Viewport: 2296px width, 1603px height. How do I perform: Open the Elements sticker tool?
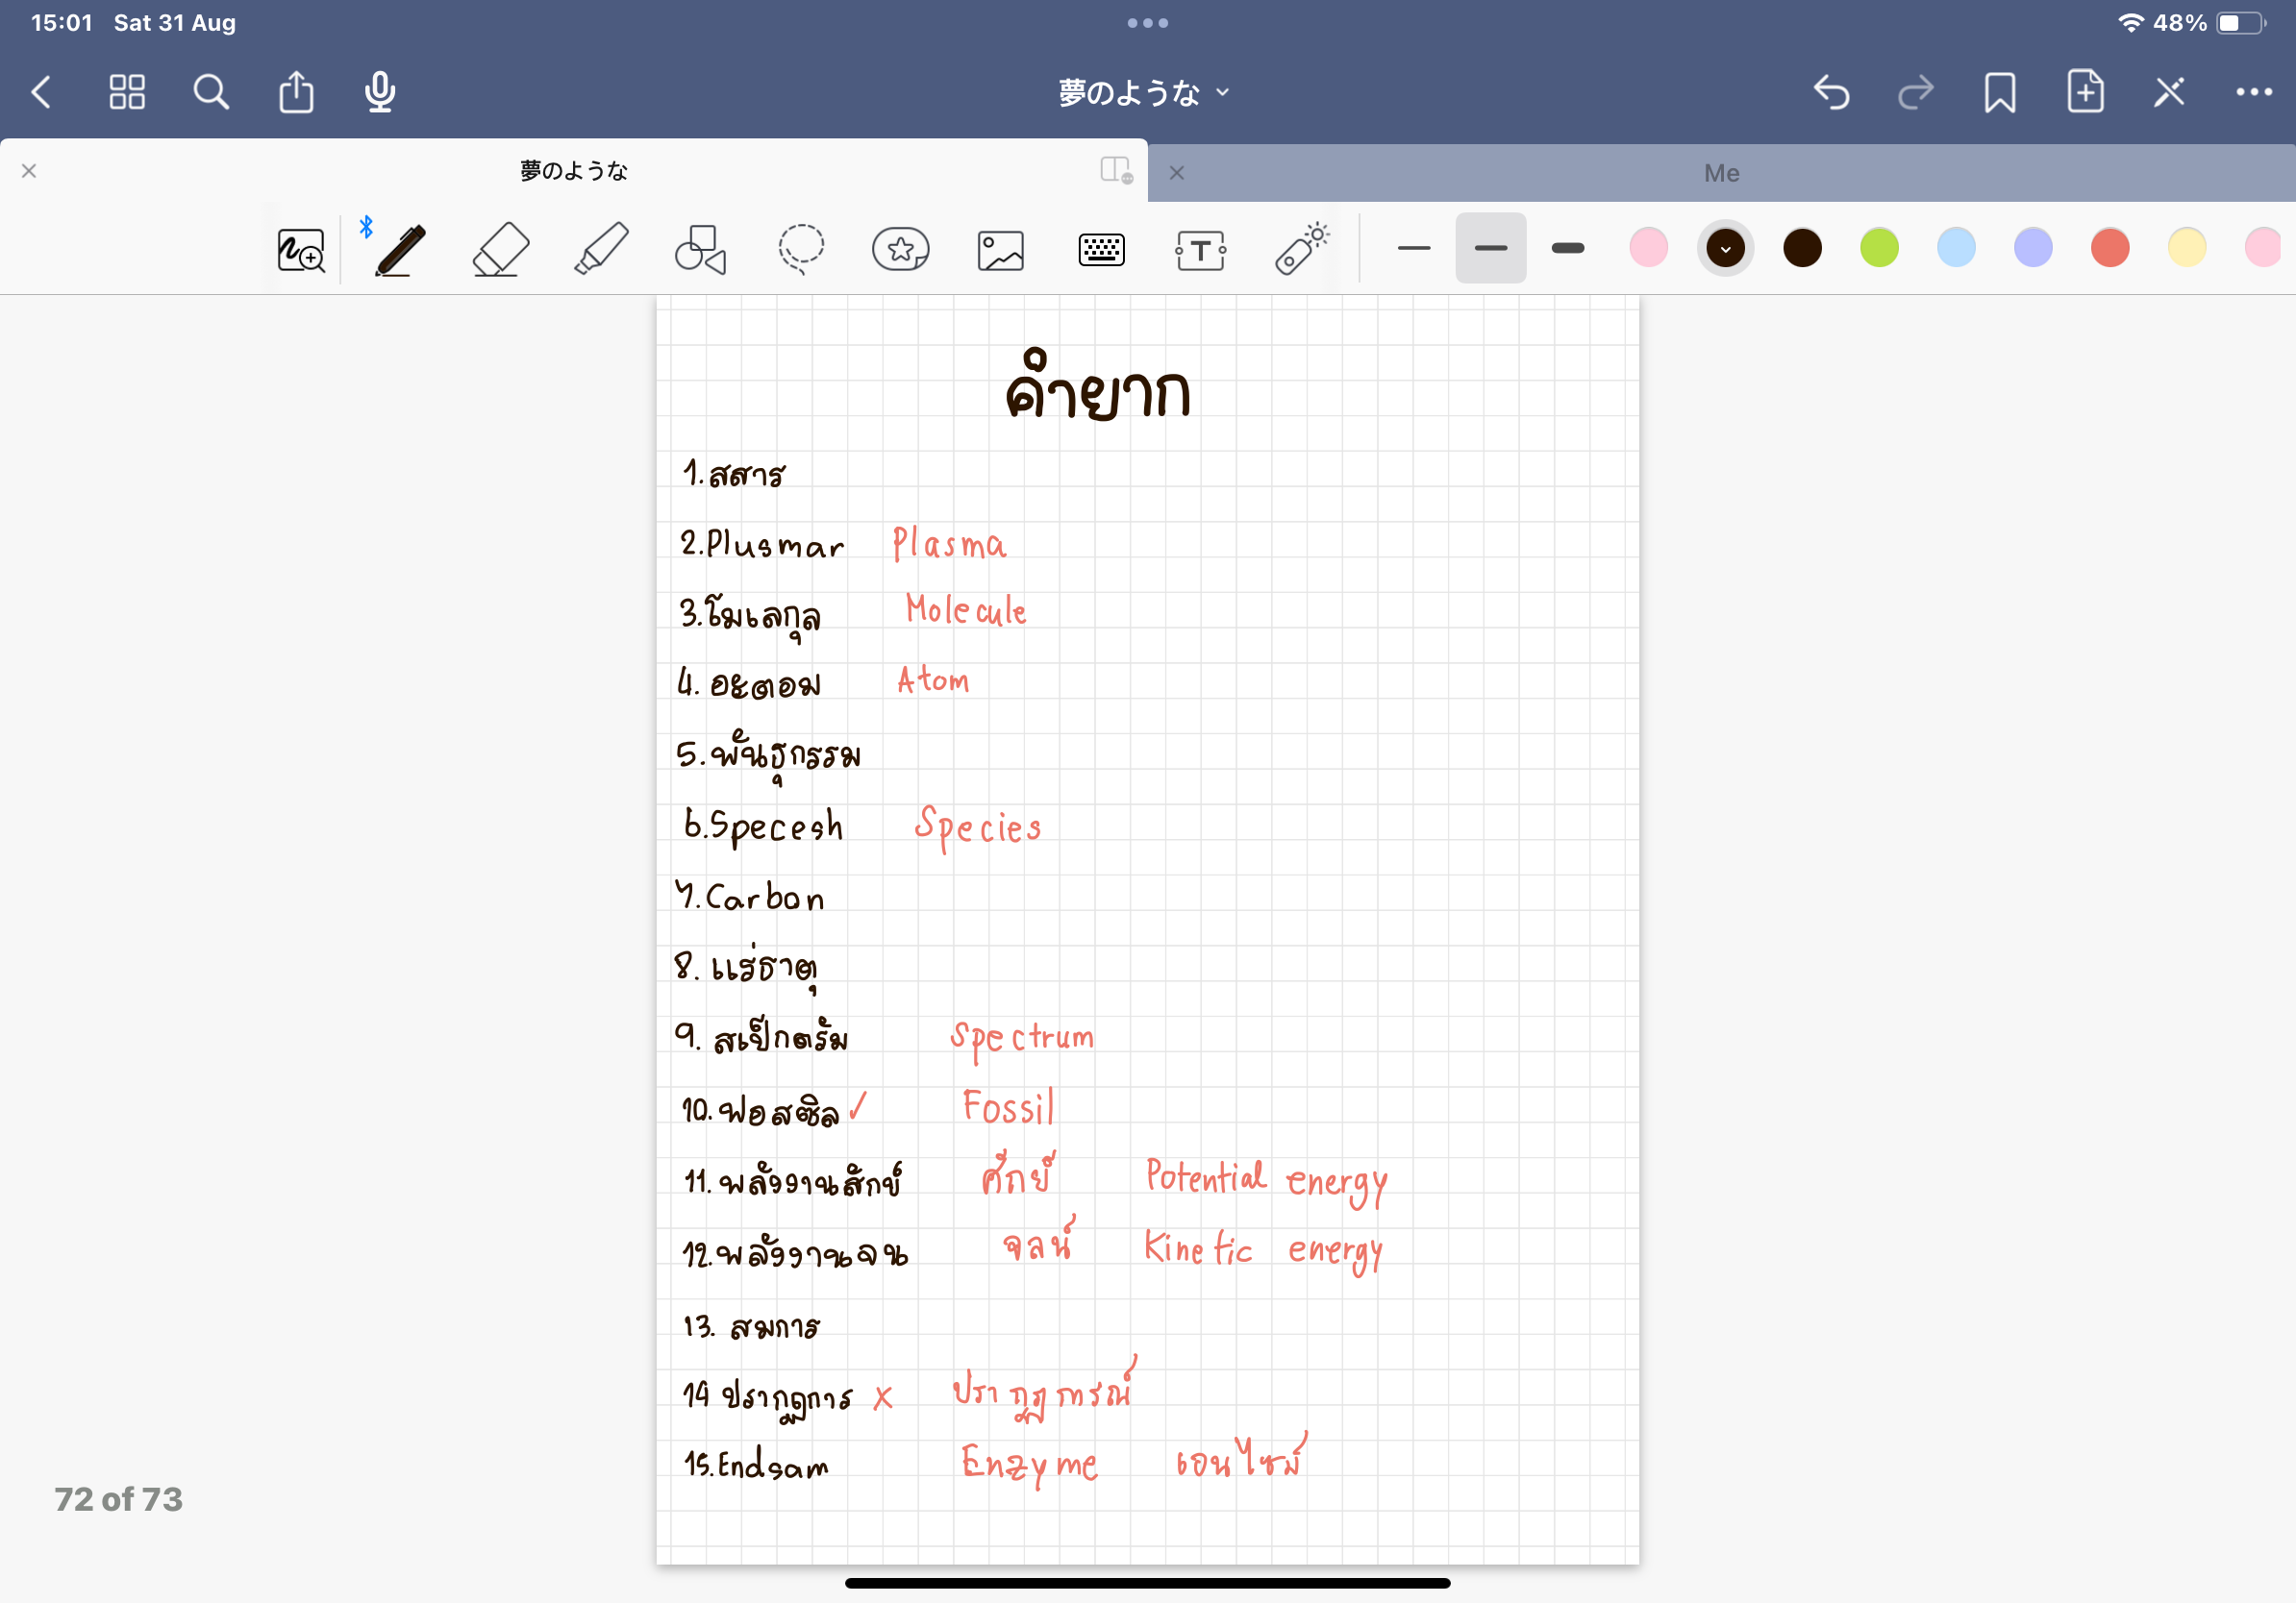[x=900, y=249]
